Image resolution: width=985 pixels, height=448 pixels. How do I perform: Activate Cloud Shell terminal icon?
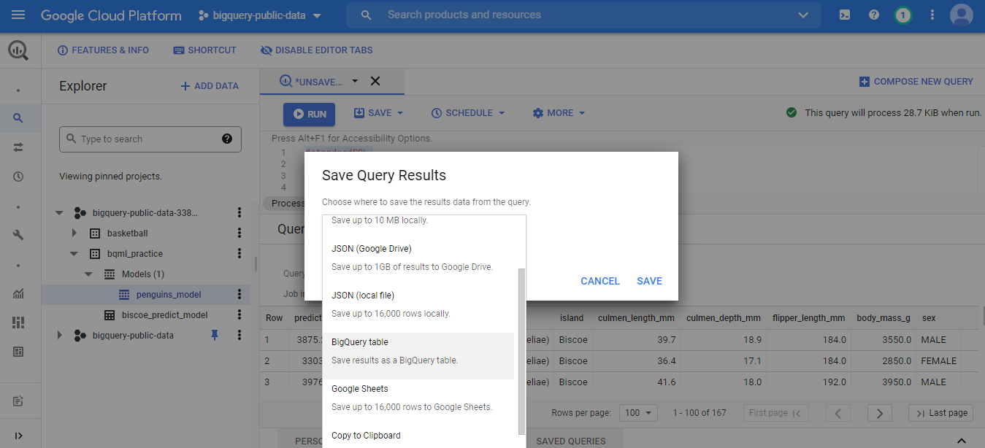point(845,15)
